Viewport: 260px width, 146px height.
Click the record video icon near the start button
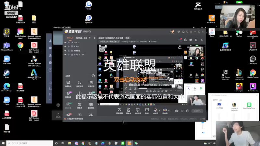177,111
